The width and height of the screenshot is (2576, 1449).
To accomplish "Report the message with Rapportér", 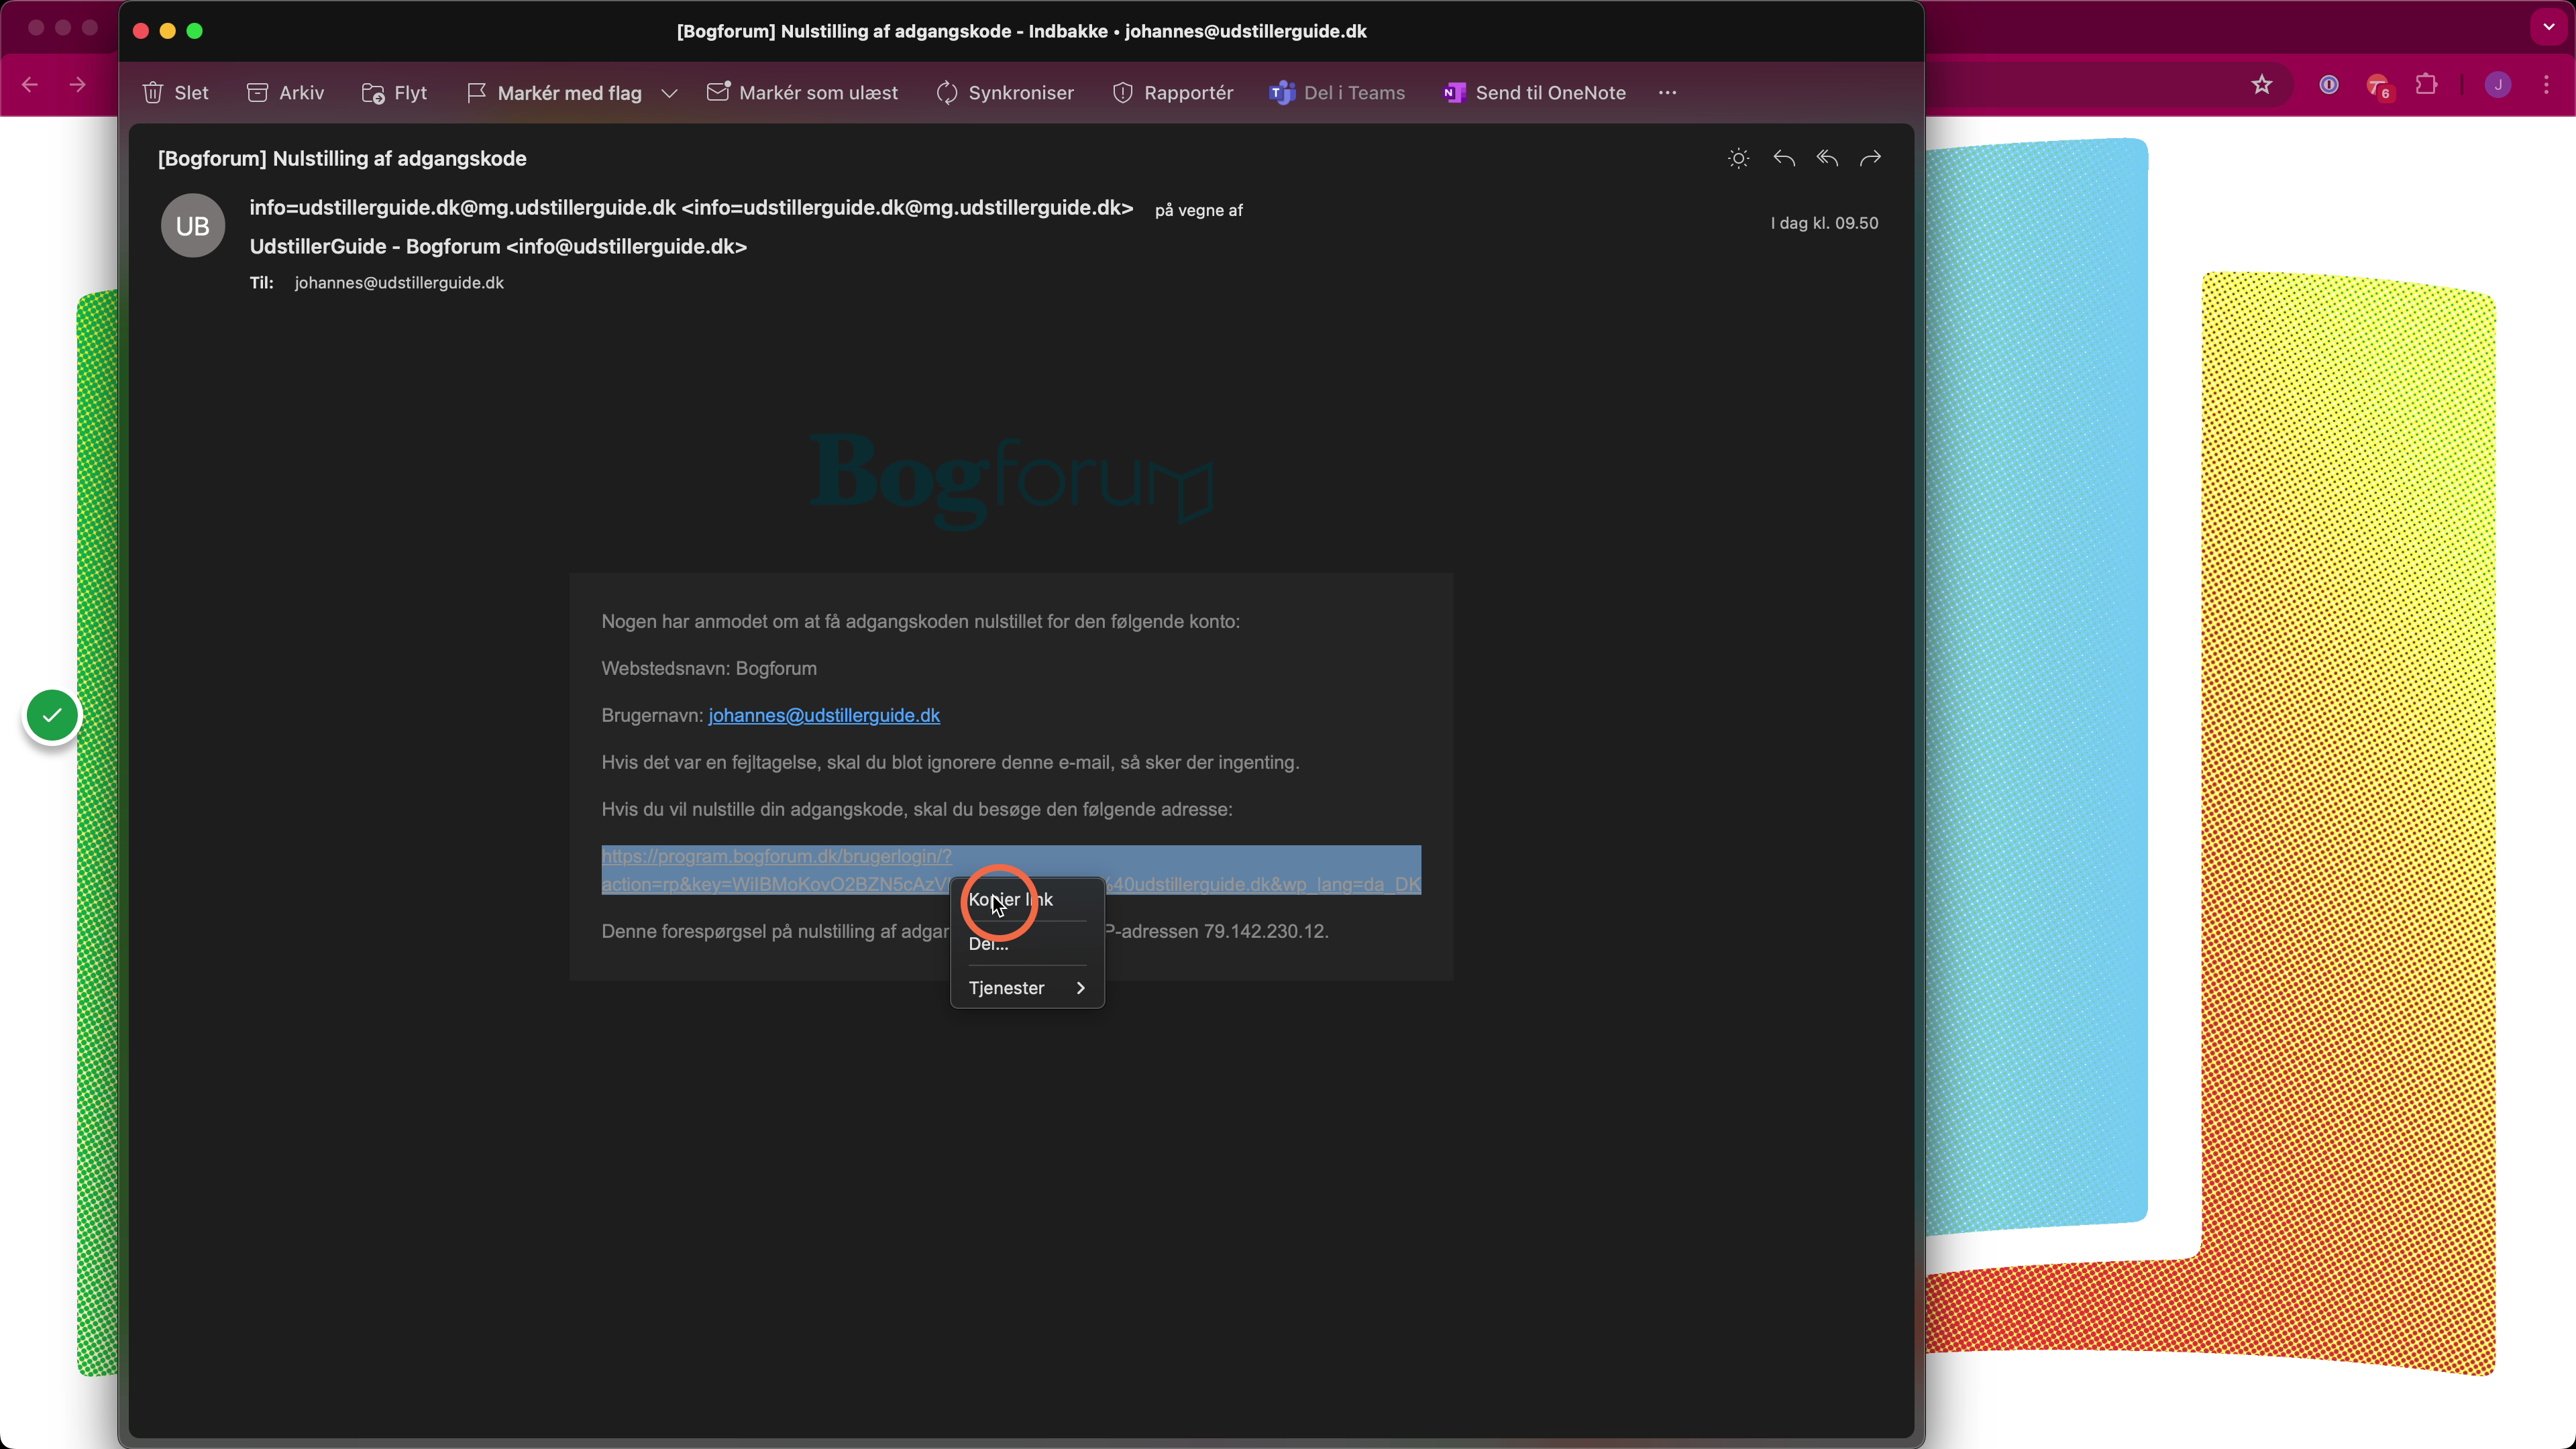I will pyautogui.click(x=1173, y=93).
